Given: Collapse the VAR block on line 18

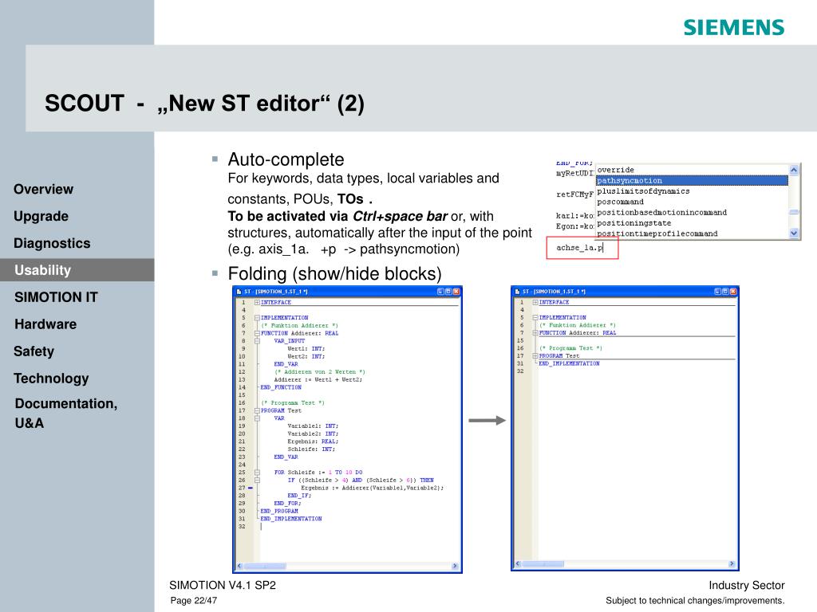Looking at the screenshot, I should 257,418.
